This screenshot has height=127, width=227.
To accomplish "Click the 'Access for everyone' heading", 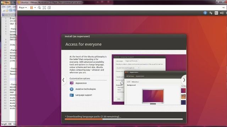I will 83,44.
